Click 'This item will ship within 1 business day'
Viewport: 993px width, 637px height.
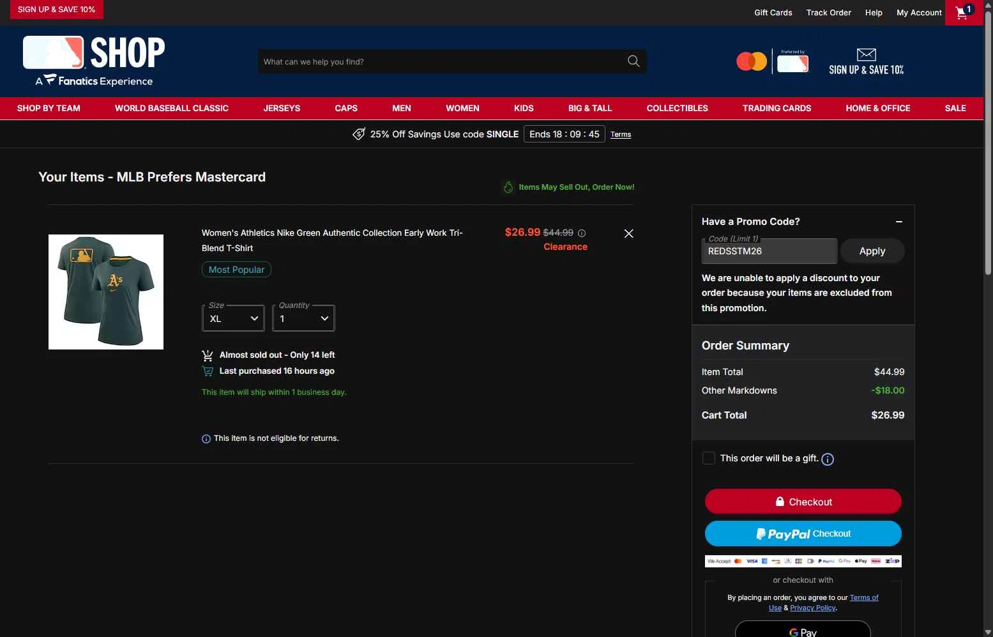(274, 392)
